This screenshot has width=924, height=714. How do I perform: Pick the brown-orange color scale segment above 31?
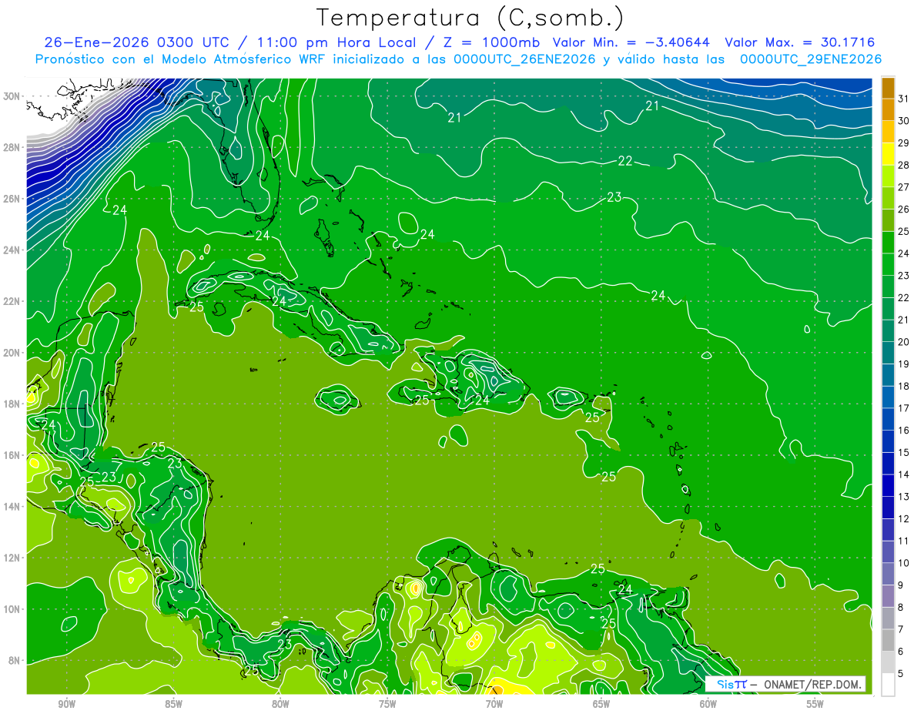[888, 88]
